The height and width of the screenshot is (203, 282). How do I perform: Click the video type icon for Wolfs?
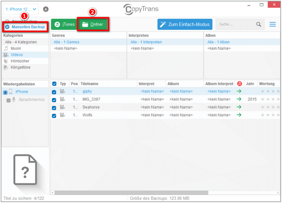tap(62, 115)
